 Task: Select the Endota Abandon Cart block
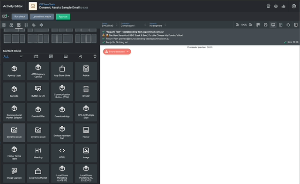[62, 133]
